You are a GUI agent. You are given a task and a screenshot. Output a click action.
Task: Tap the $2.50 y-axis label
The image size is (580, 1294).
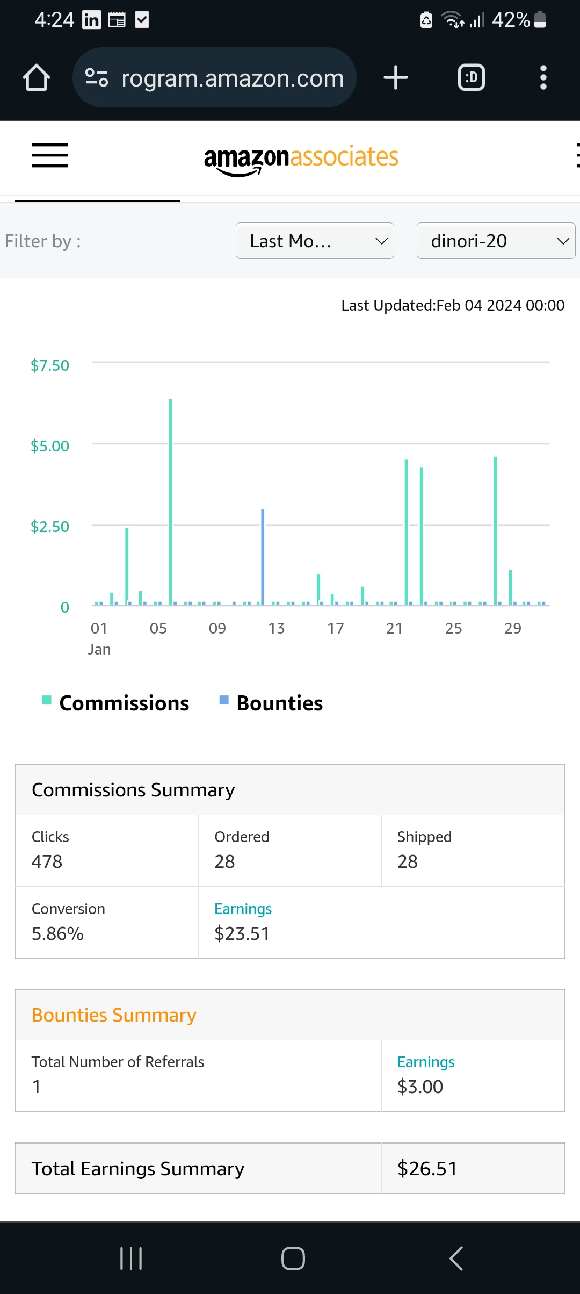pos(50,527)
